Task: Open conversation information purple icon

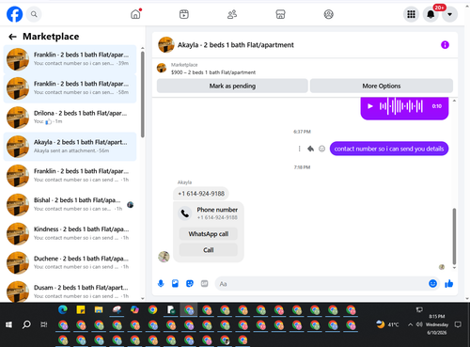Action: pos(445,45)
